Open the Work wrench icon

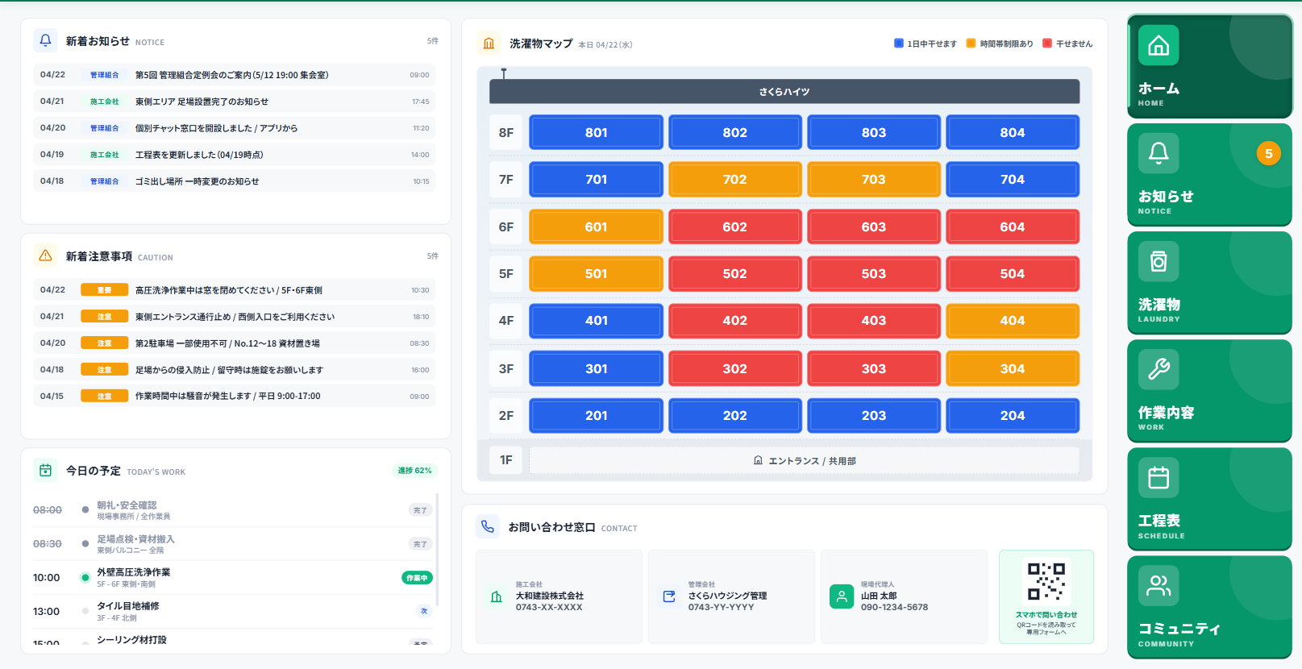tap(1158, 369)
